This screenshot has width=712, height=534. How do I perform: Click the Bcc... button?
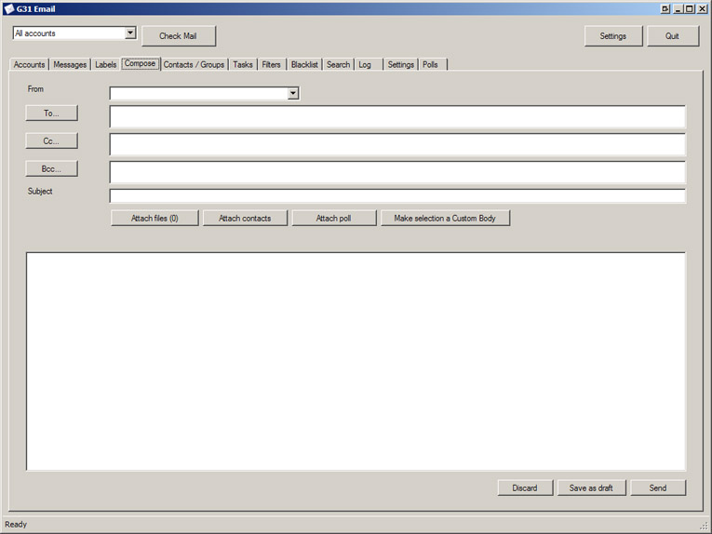(x=51, y=169)
